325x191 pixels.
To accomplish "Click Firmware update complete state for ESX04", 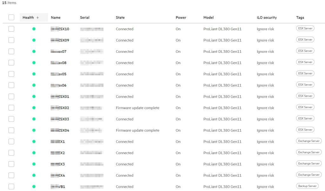I will point(137,130).
